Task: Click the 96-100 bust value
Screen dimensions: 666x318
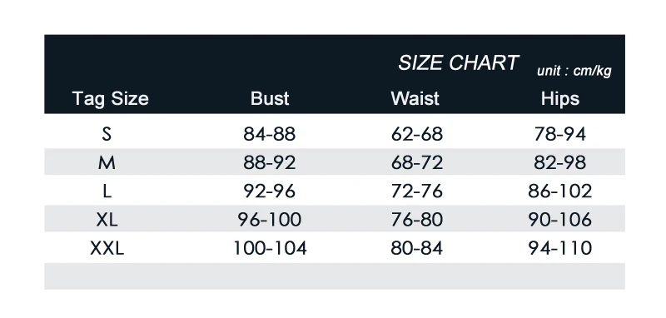Action: (269, 220)
